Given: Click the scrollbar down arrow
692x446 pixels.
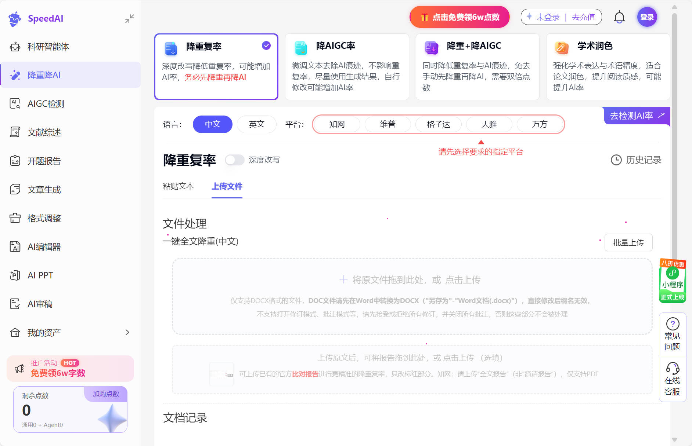Looking at the screenshot, I should click(x=674, y=439).
